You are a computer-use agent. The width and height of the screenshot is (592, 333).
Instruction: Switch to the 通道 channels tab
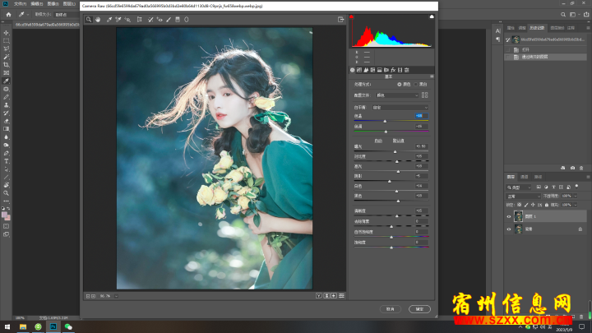coord(524,177)
